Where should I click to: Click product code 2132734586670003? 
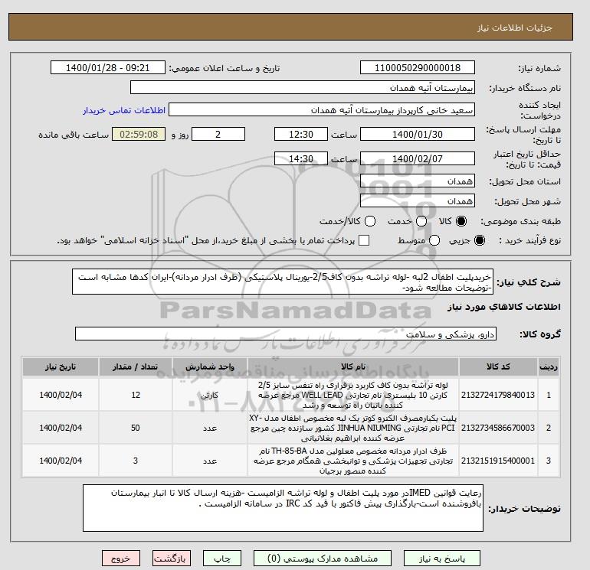[498, 428]
